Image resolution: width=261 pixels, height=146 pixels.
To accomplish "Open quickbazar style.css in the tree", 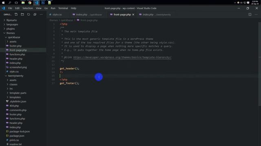I will click(14, 72).
